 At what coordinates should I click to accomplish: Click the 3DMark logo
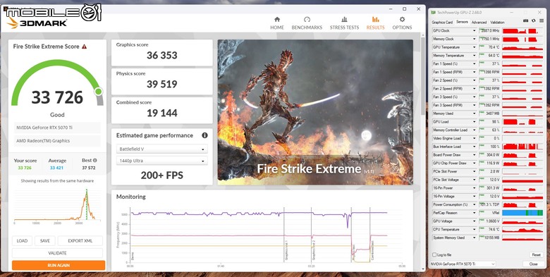point(37,23)
